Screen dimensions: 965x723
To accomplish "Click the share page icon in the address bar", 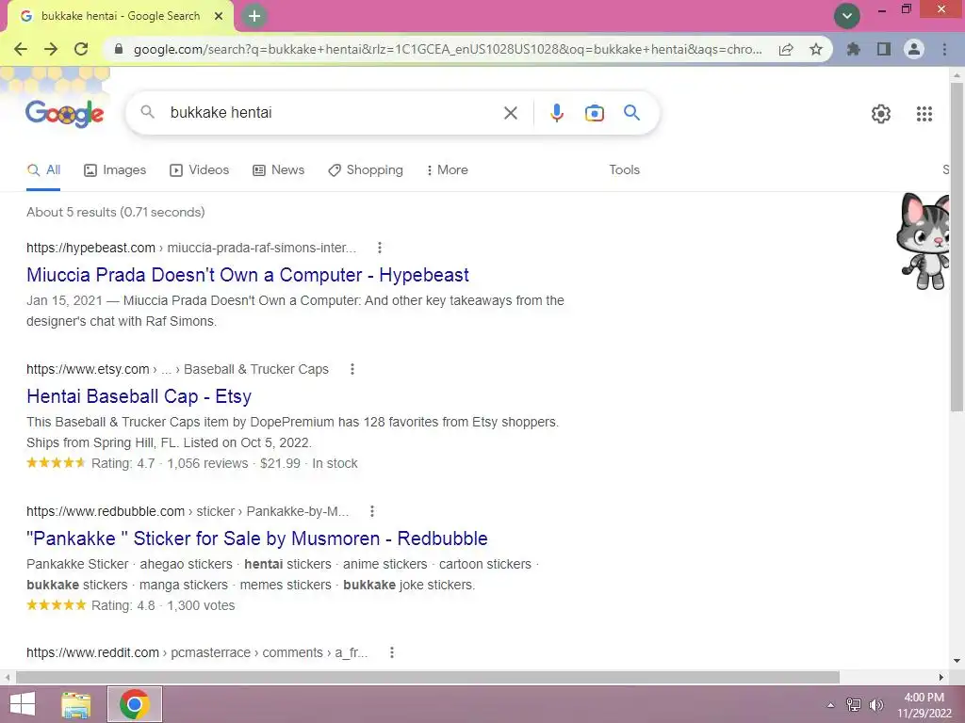I will [786, 49].
